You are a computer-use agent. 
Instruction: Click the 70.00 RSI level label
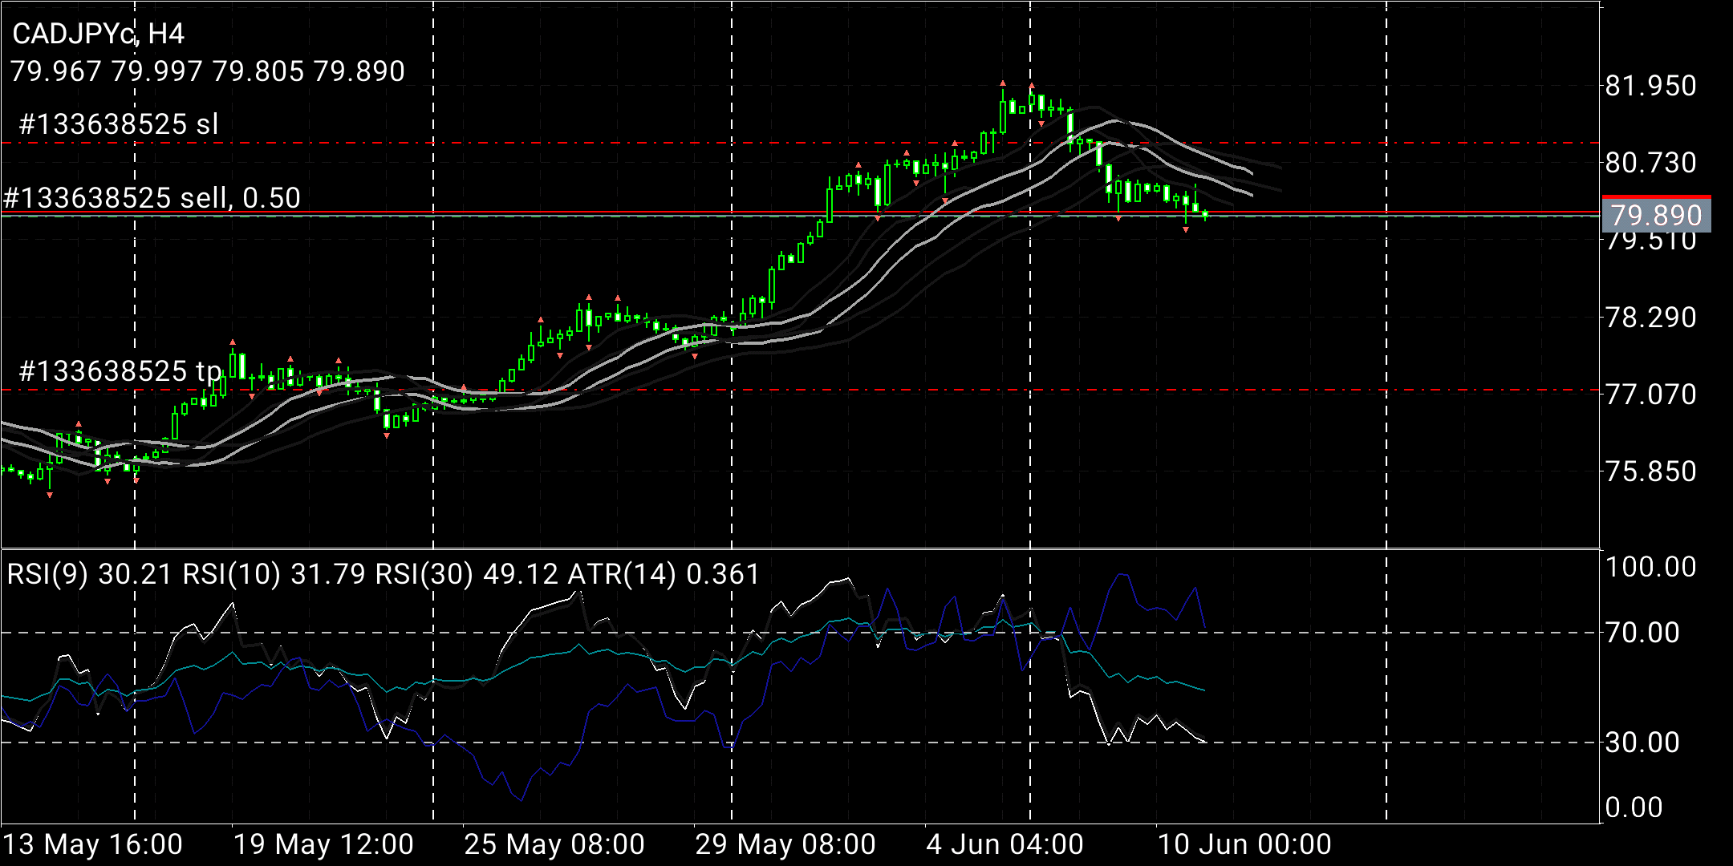coord(1642,633)
